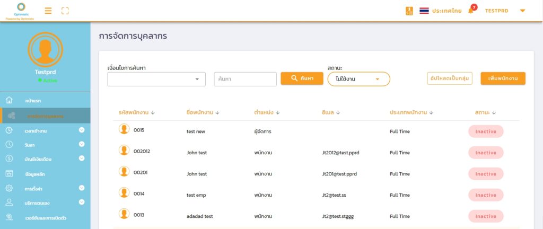
Task: Click the orange download icon beside the flag
Action: (409, 11)
